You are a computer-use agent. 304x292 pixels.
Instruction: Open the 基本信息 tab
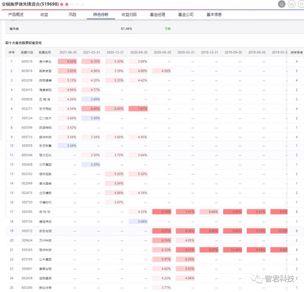point(214,15)
